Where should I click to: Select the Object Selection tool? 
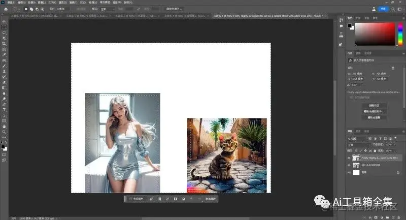point(4,38)
